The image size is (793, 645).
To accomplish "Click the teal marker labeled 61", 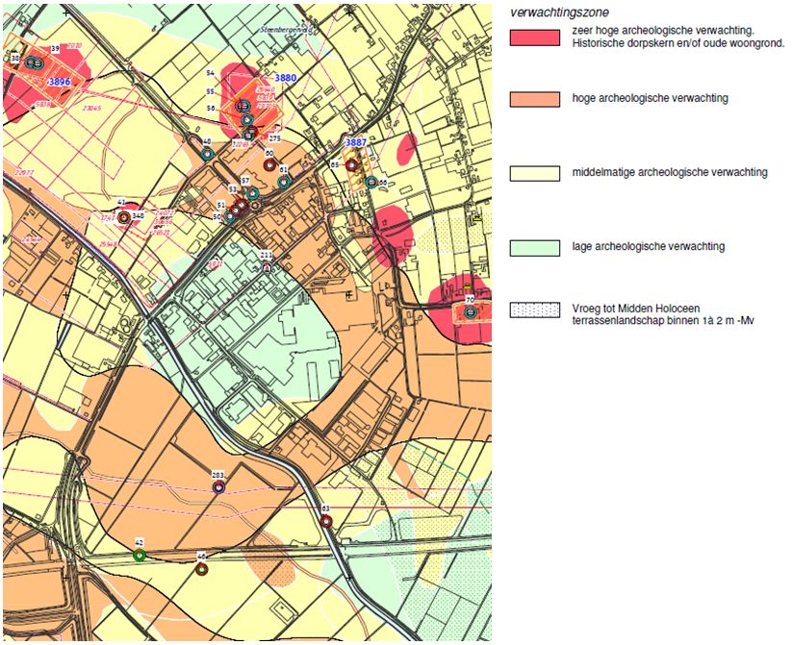I will click(284, 181).
